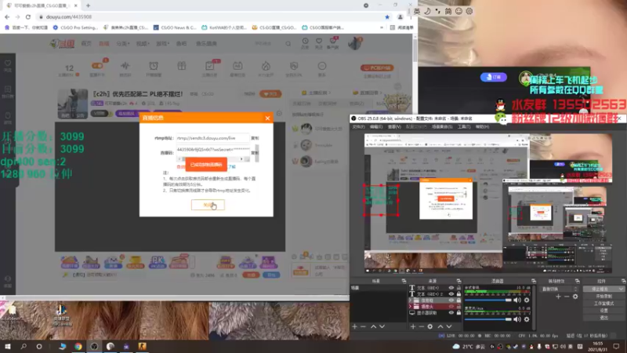The width and height of the screenshot is (627, 353).
Task: Open 文件(F) menu in OBS
Action: (x=358, y=127)
